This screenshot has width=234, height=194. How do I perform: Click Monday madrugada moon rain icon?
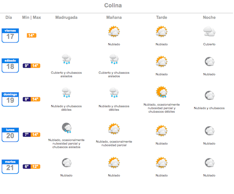[66, 128]
